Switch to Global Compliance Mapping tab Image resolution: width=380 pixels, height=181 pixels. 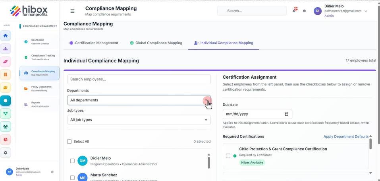tap(156, 43)
